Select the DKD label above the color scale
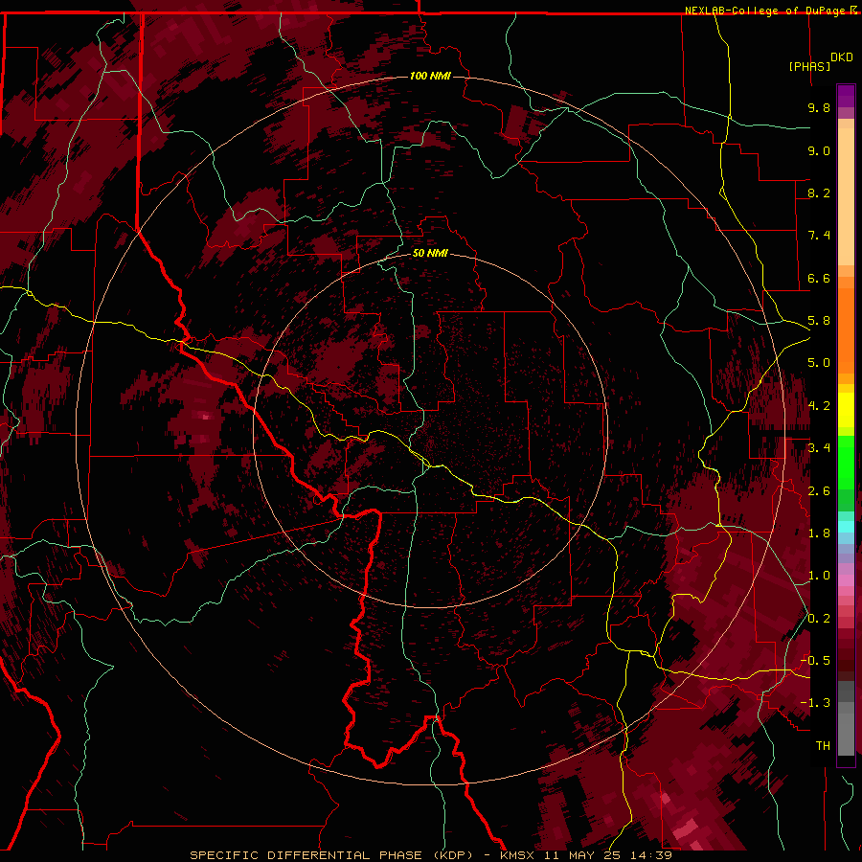Viewport: 862px width, 862px height. coord(841,57)
